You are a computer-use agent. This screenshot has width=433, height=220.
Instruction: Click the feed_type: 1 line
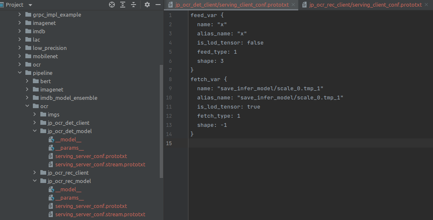pos(217,52)
